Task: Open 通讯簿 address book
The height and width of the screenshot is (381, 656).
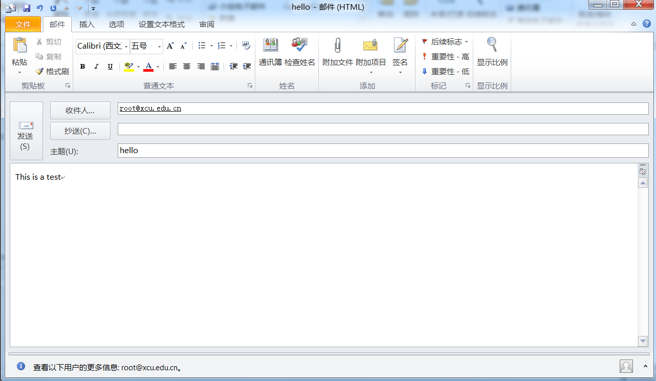Action: pyautogui.click(x=270, y=52)
